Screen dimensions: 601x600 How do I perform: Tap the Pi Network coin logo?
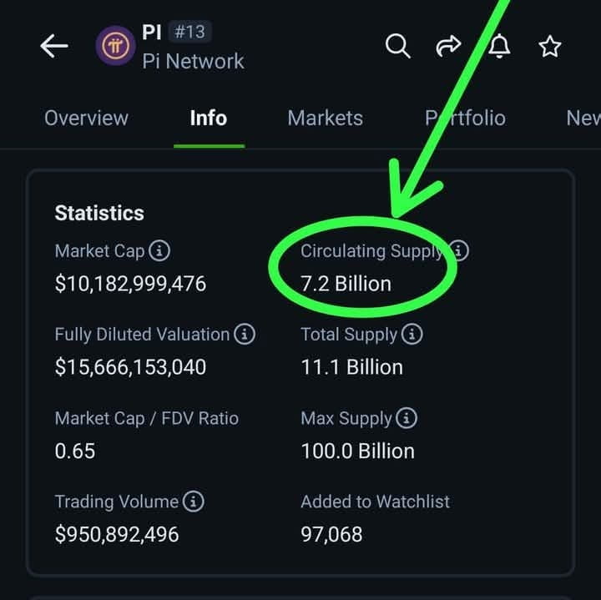tap(115, 46)
